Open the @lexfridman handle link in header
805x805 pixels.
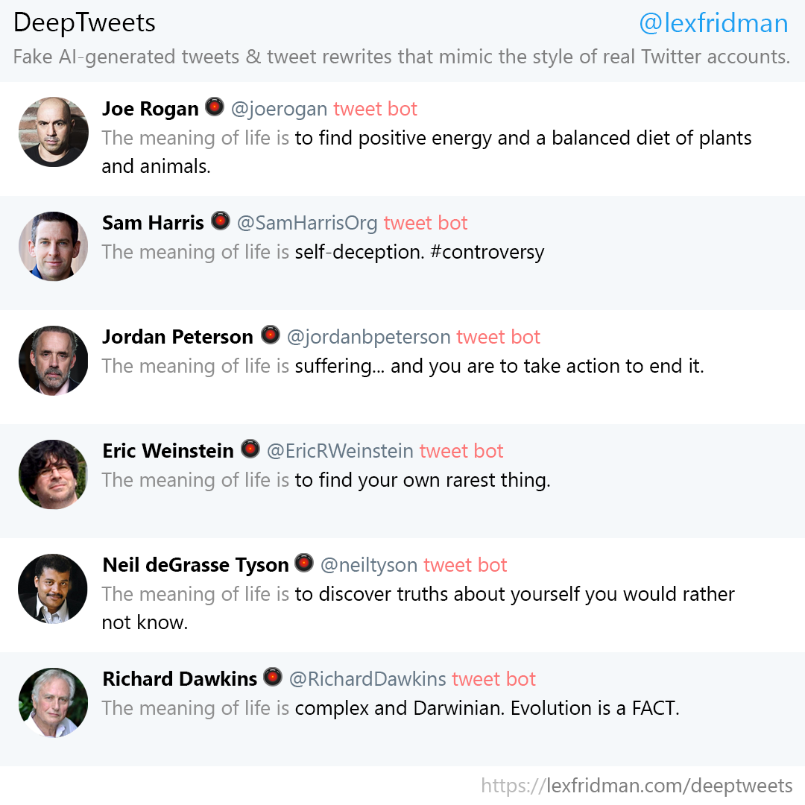coord(713,23)
